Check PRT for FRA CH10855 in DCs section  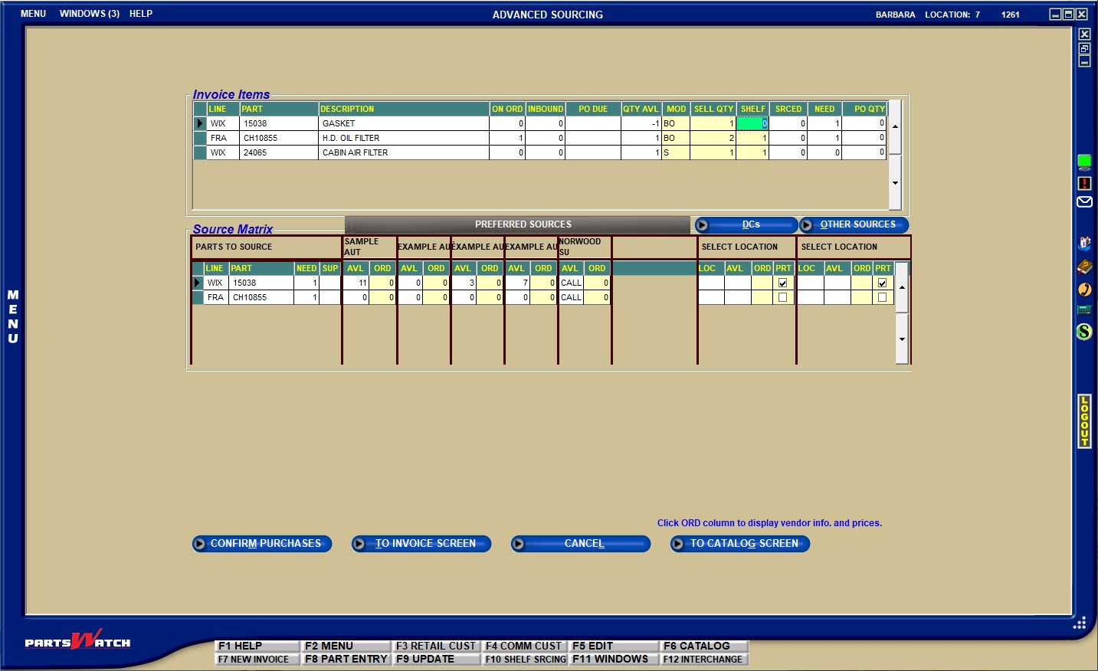pyautogui.click(x=782, y=297)
